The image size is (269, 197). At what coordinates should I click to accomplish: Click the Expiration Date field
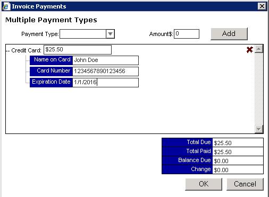tap(106, 83)
